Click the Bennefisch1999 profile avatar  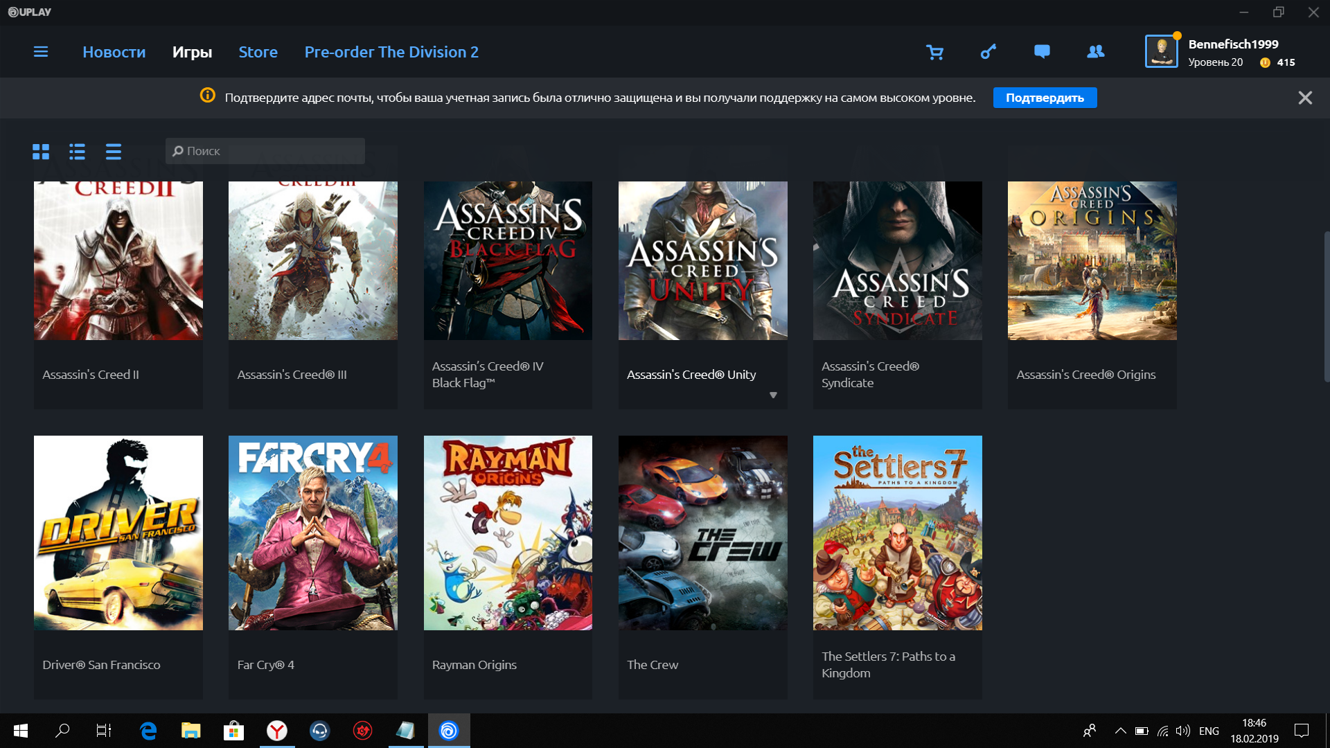click(x=1161, y=52)
